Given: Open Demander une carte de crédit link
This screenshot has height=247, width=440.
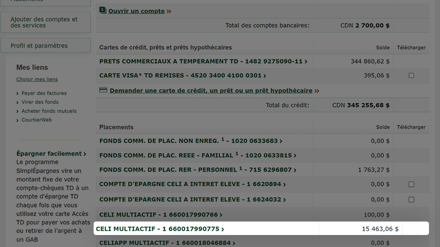Looking at the screenshot, I should coord(211,90).
